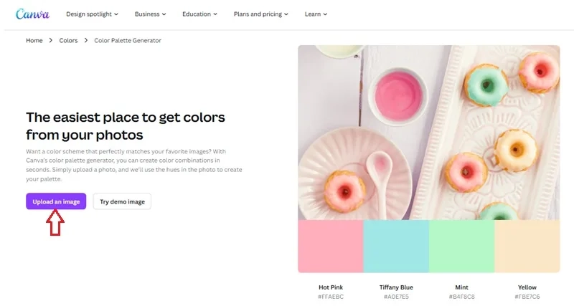Click the #A0E7E5 hex code

click(396, 296)
